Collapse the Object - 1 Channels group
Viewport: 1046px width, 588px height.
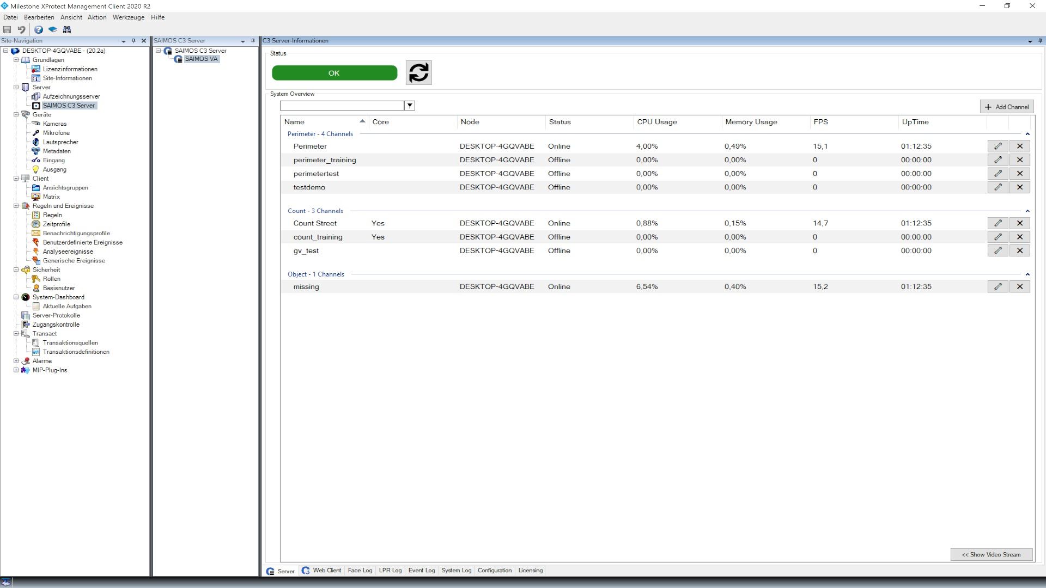(x=1027, y=274)
